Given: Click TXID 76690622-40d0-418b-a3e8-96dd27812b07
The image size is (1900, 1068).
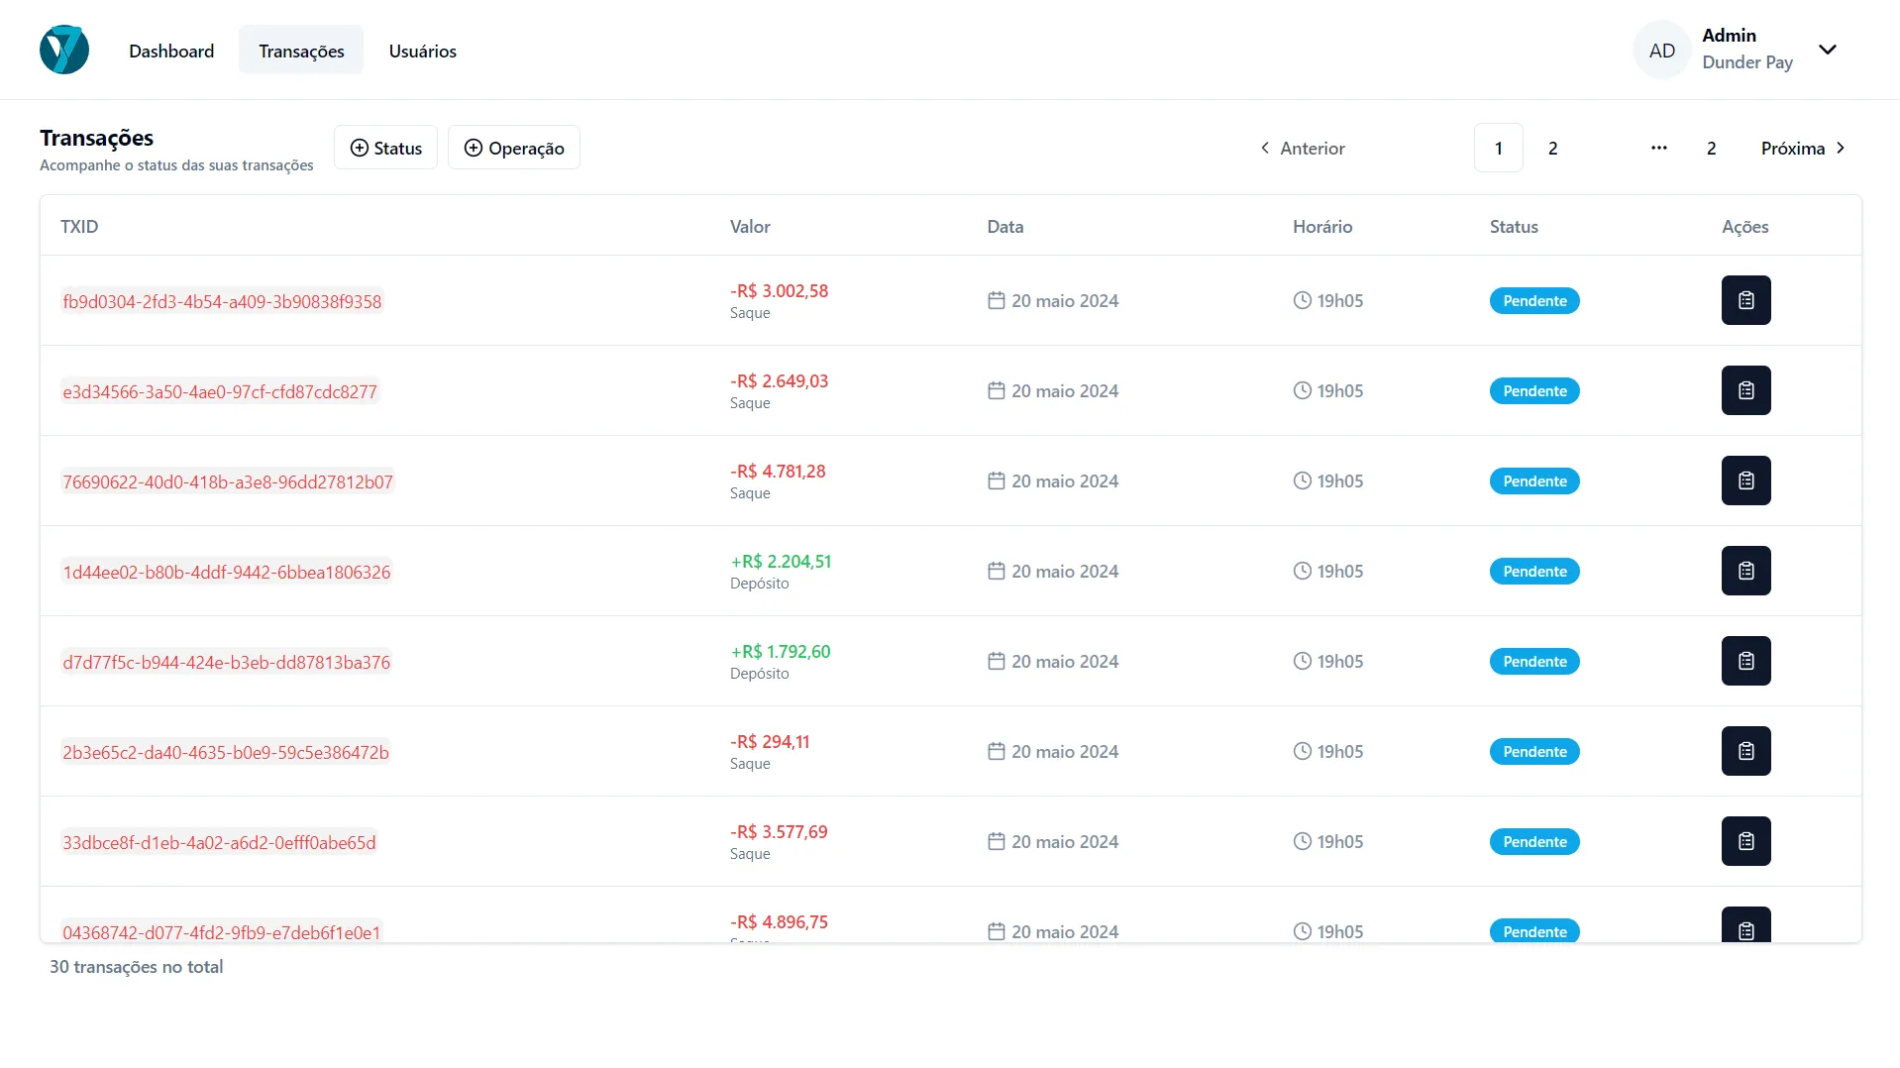Looking at the screenshot, I should click(228, 481).
